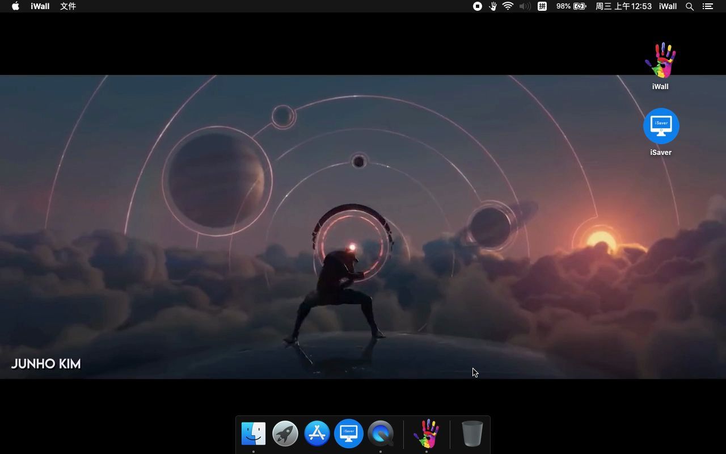This screenshot has width=726, height=454.
Task: Open Launchpad rocket in the Dock
Action: 285,434
